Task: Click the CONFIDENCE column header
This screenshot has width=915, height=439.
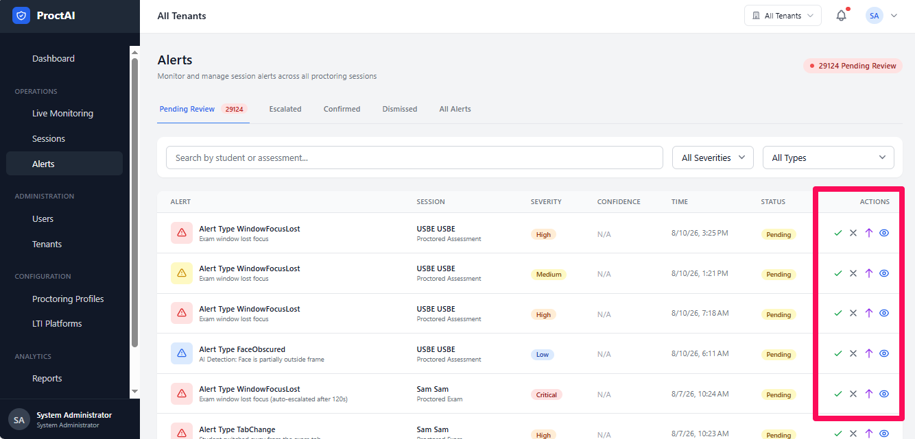Action: coord(619,202)
